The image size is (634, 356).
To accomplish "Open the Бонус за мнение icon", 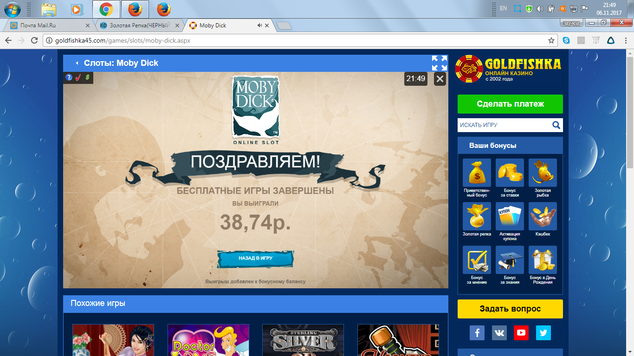I will click(477, 260).
